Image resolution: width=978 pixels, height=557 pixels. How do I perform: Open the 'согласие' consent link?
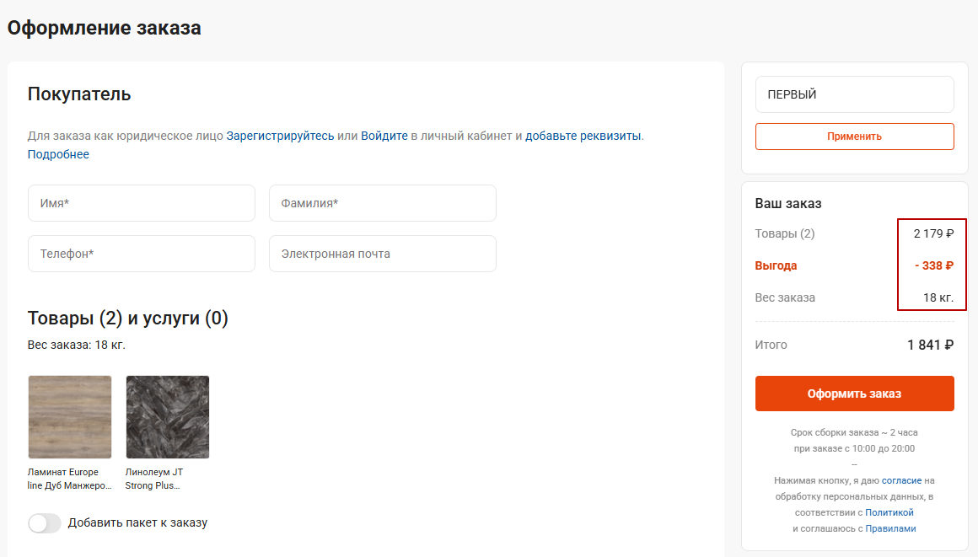coord(902,480)
